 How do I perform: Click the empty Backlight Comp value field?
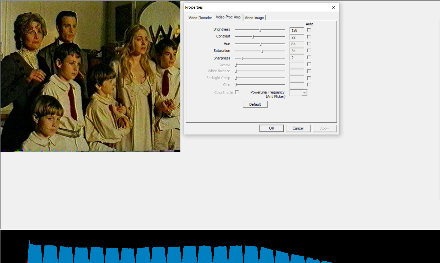pyautogui.click(x=297, y=78)
